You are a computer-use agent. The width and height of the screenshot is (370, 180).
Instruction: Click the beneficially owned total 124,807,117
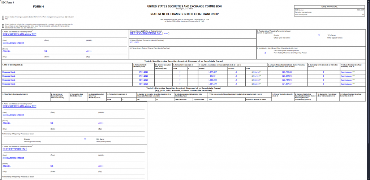287,84
